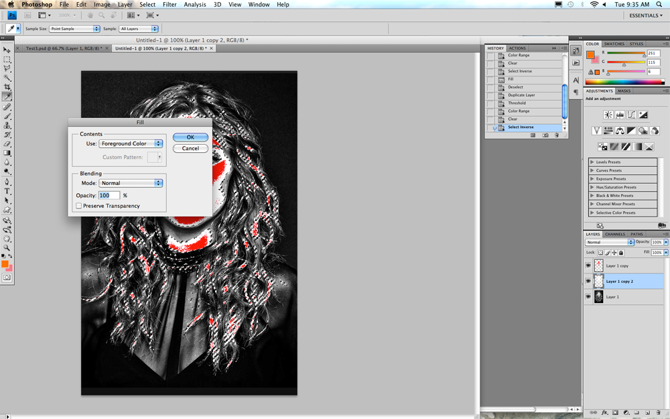Open the layer style fx menu
This screenshot has width=670, height=419.
pos(604,412)
